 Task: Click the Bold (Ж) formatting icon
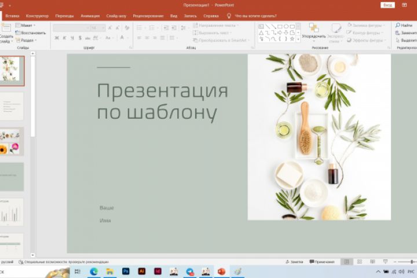pyautogui.click(x=57, y=38)
